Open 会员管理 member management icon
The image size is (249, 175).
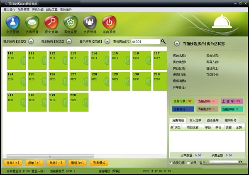[x=13, y=24]
